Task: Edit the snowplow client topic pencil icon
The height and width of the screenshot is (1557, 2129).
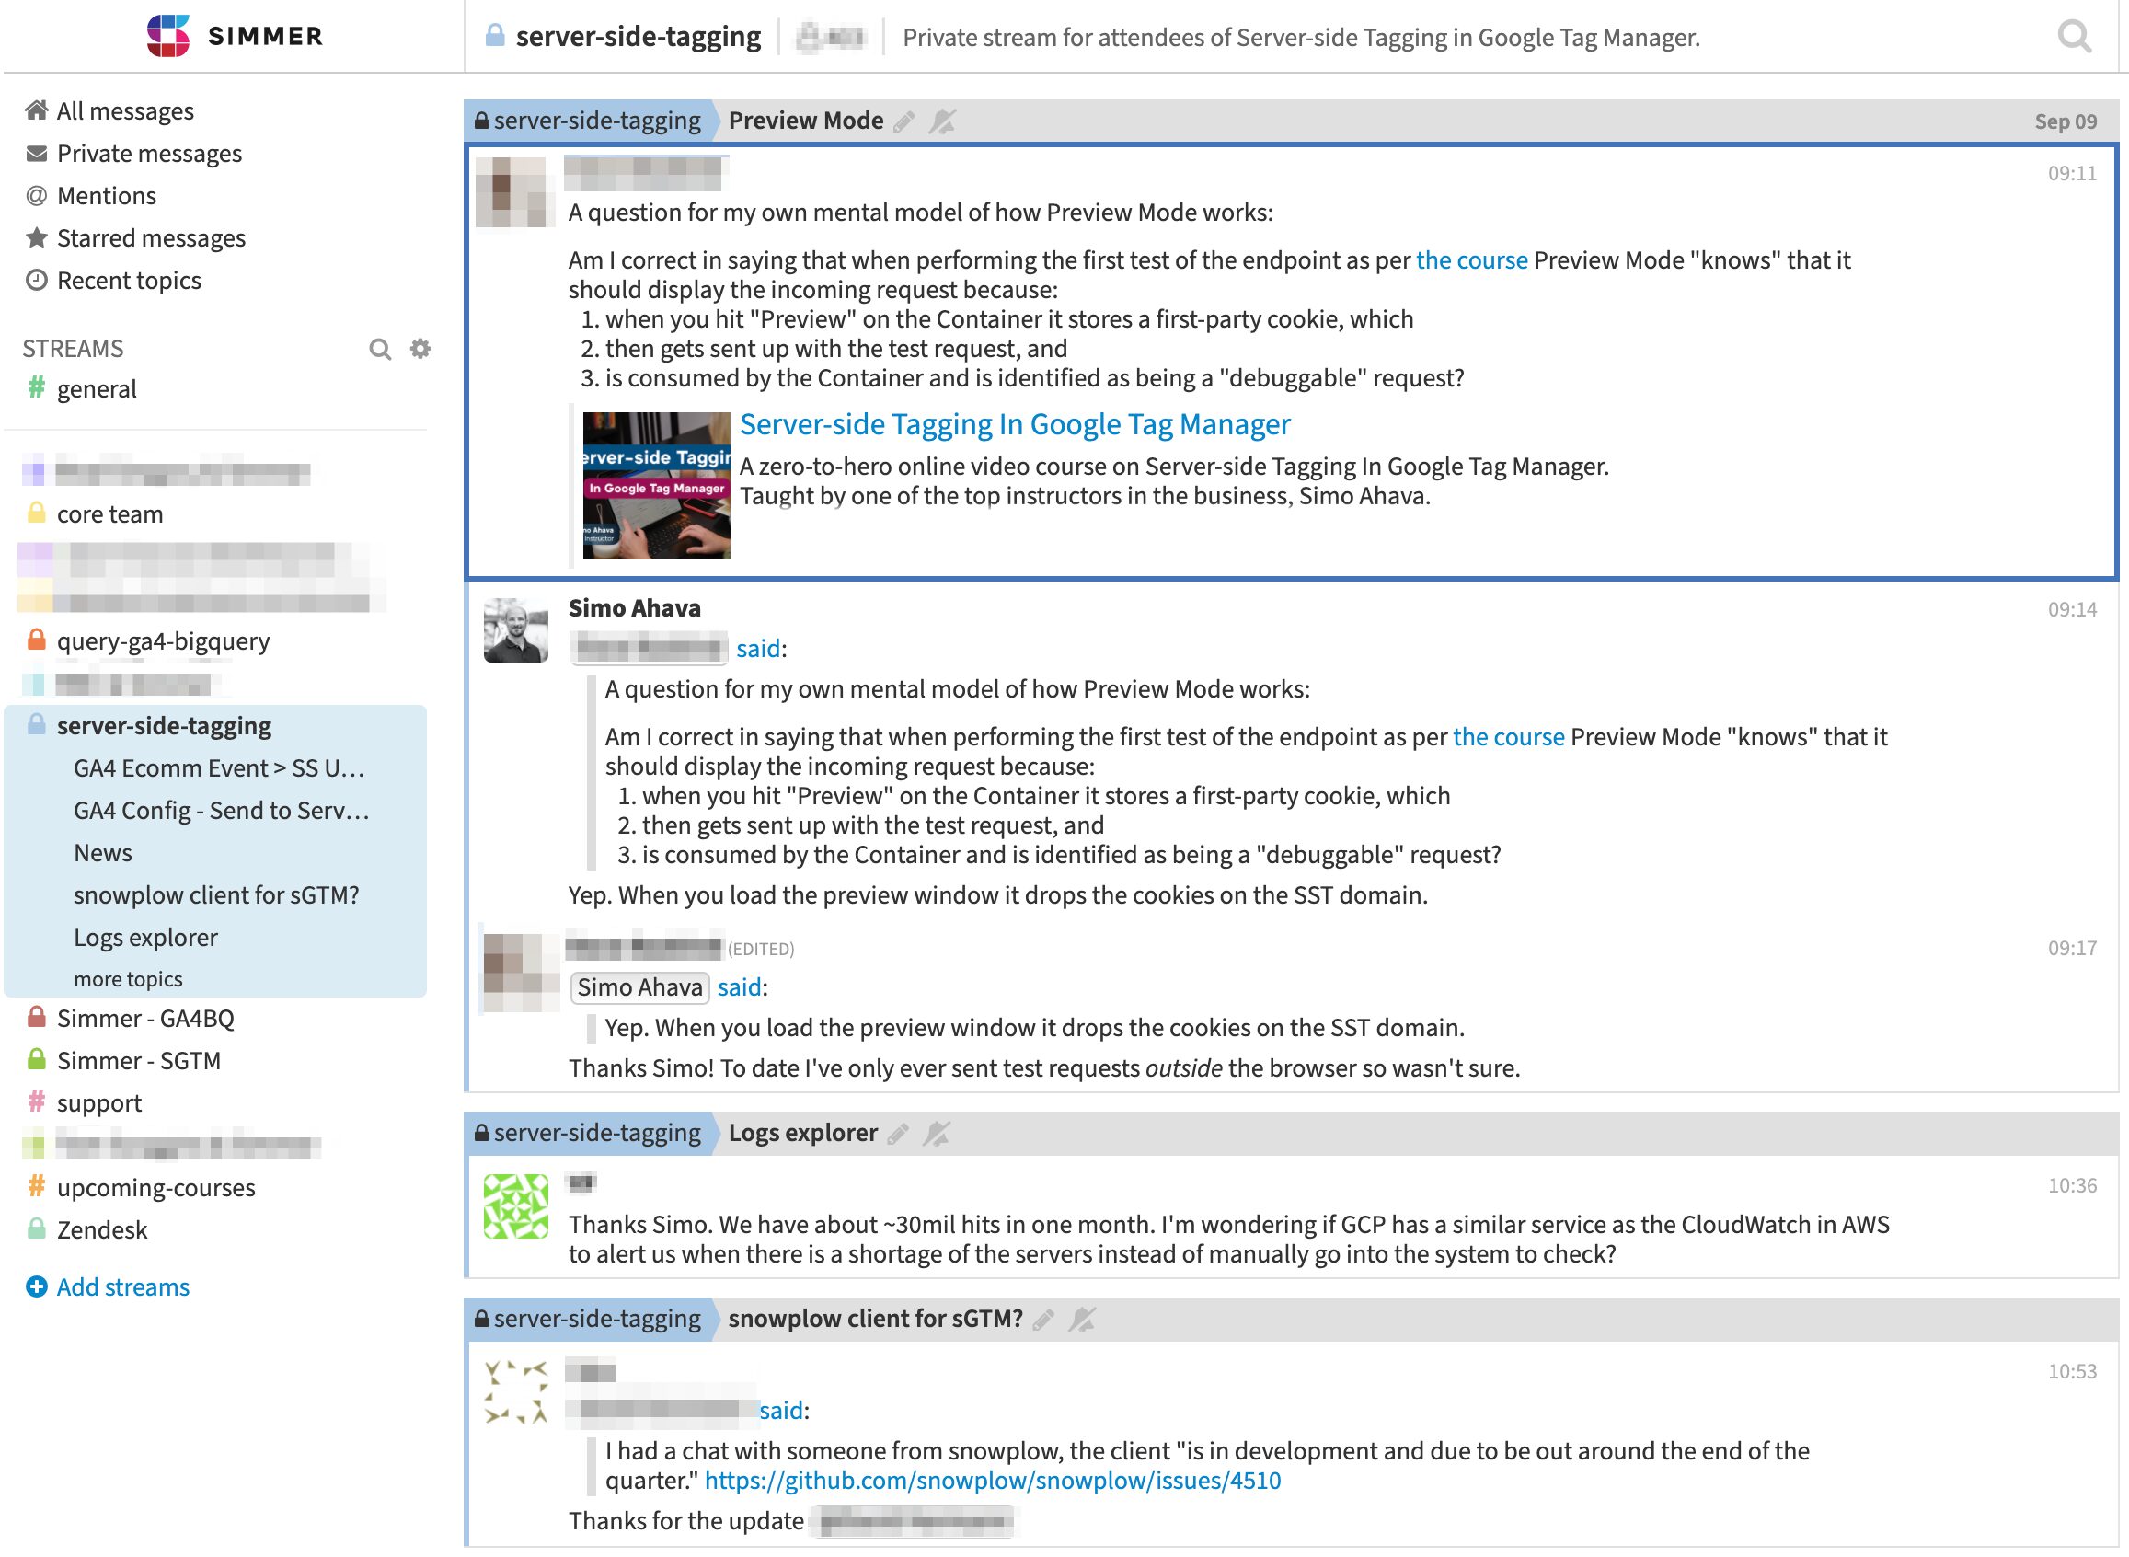Action: coord(1043,1320)
